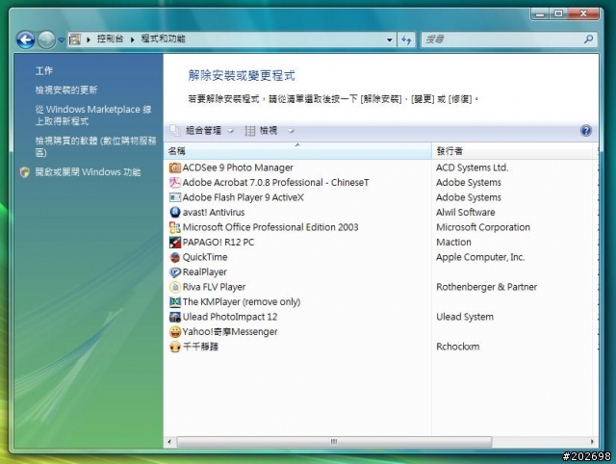Click the 檢視 toolbar button
This screenshot has width=616, height=464.
point(261,131)
